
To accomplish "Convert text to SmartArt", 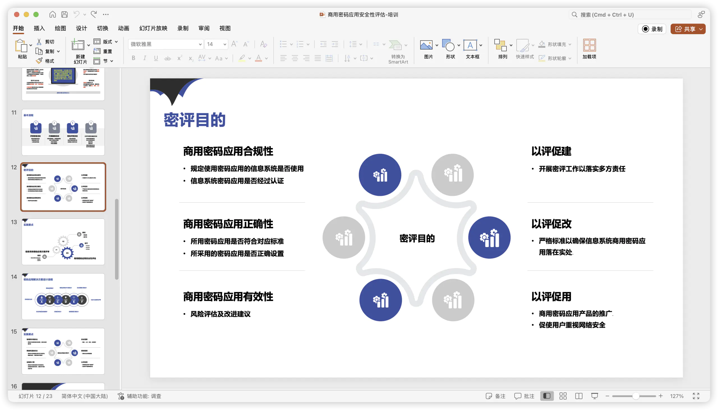I will [x=398, y=52].
